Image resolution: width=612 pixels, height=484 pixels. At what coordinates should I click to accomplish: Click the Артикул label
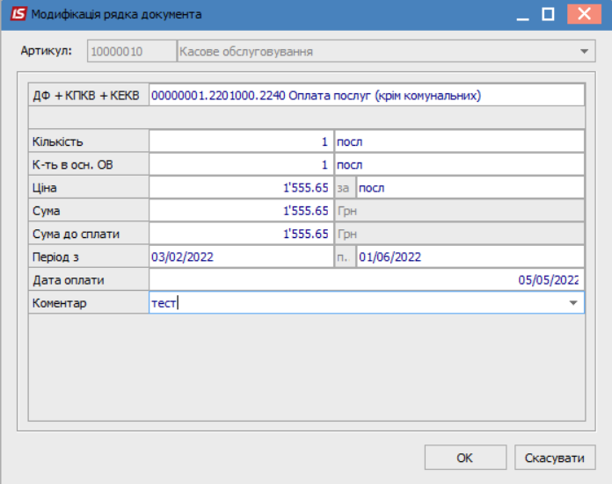pos(47,51)
